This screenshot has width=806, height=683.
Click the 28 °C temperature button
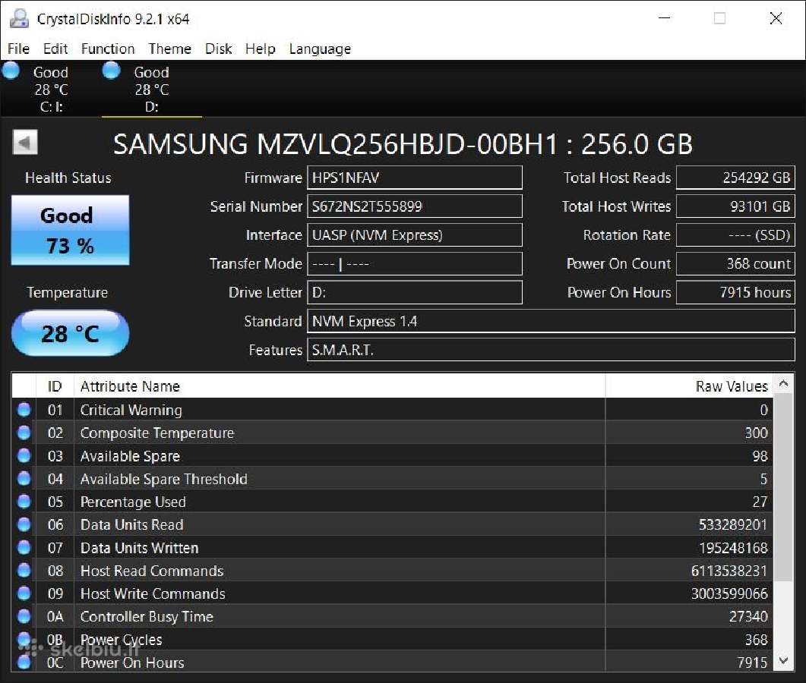pos(70,333)
